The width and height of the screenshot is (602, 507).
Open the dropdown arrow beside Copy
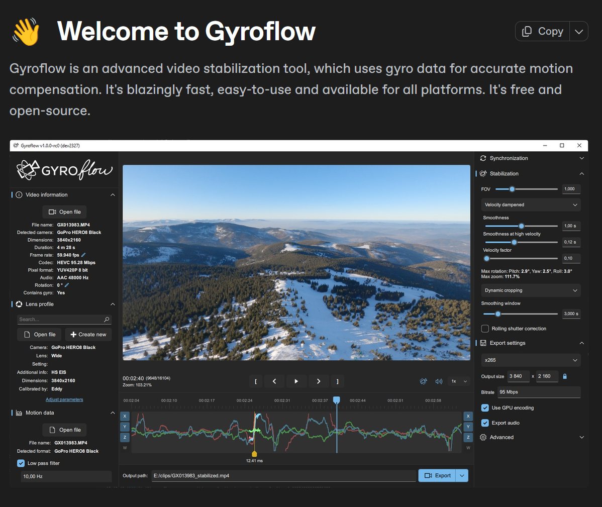click(x=579, y=31)
